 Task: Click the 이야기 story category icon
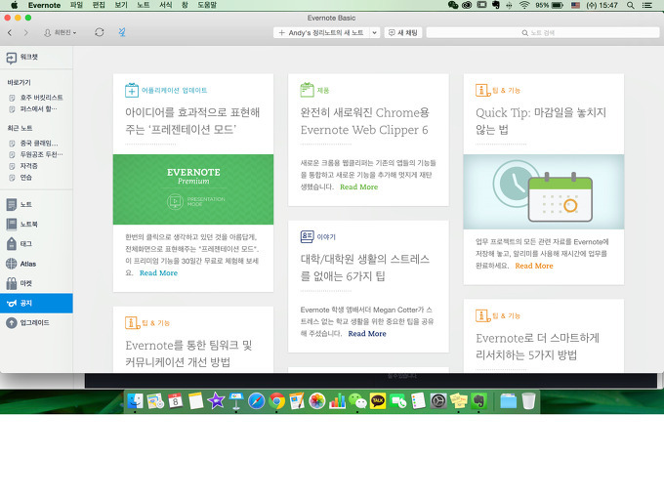click(307, 236)
